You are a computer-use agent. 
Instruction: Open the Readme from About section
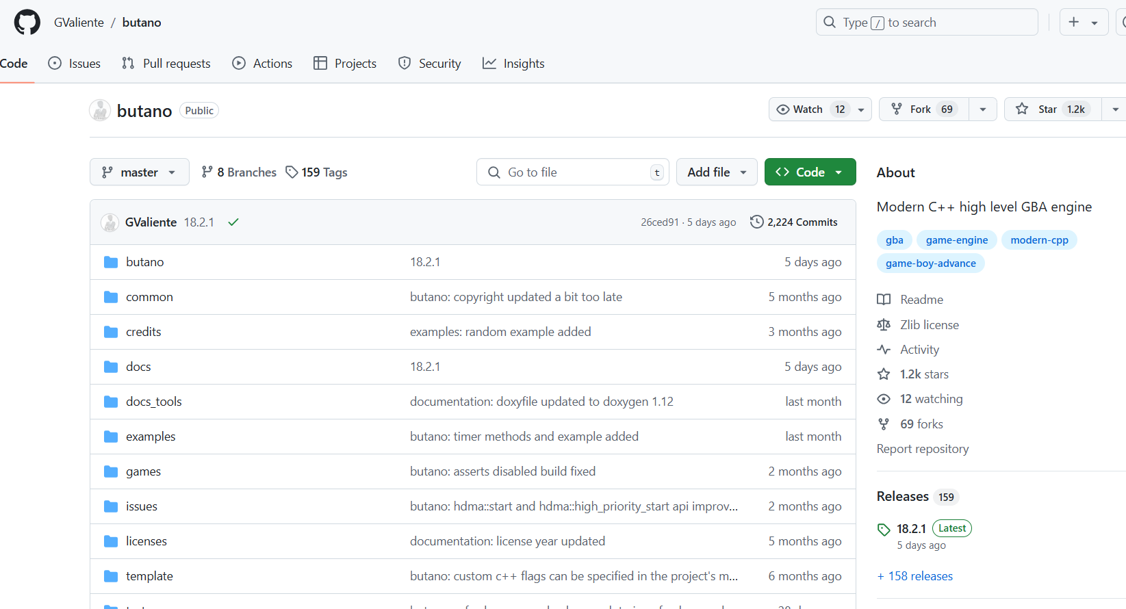921,300
